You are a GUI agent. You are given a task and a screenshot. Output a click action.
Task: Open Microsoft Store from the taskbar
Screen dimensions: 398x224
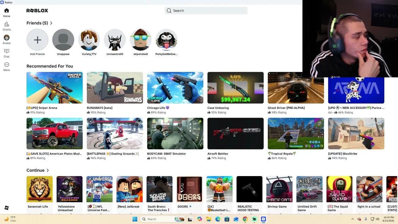point(227,219)
